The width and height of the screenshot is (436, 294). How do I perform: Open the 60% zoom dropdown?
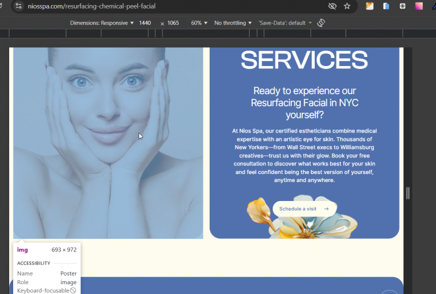point(199,23)
